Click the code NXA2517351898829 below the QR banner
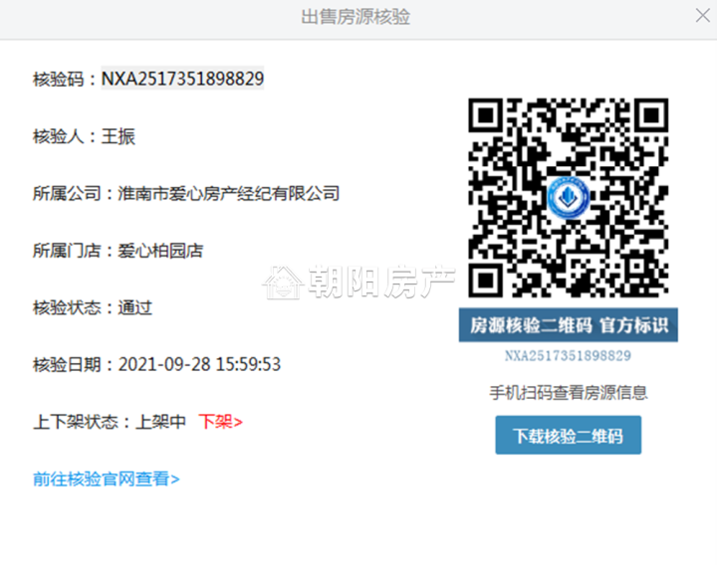The image size is (717, 565). [x=568, y=356]
